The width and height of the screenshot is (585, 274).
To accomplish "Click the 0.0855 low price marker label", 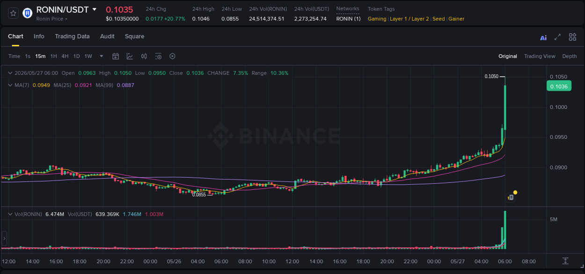I will tap(199, 195).
